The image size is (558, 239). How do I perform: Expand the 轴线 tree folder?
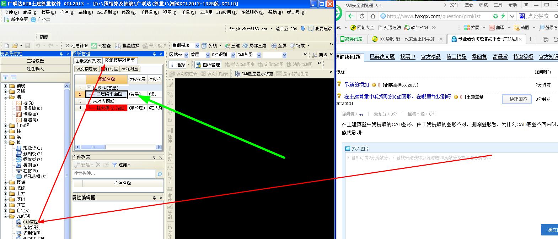point(5,86)
